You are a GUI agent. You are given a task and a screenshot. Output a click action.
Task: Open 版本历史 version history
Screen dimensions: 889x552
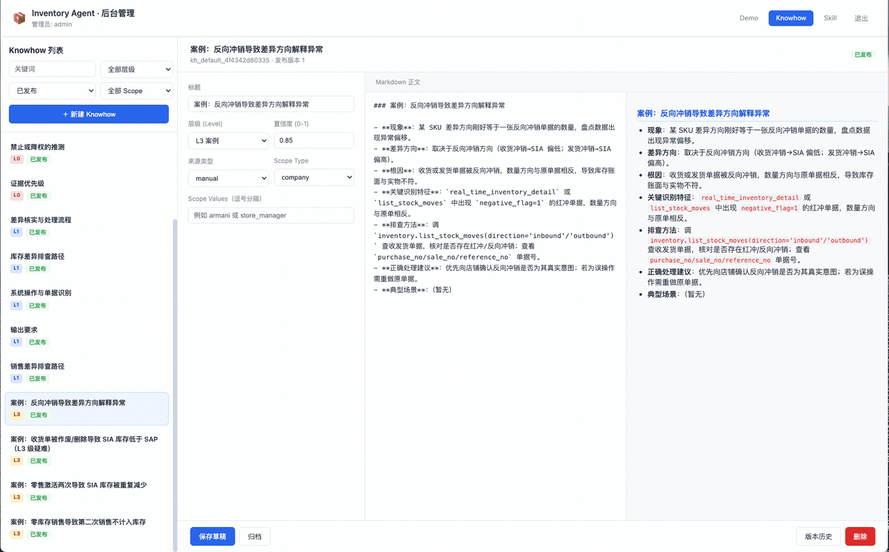tap(818, 536)
